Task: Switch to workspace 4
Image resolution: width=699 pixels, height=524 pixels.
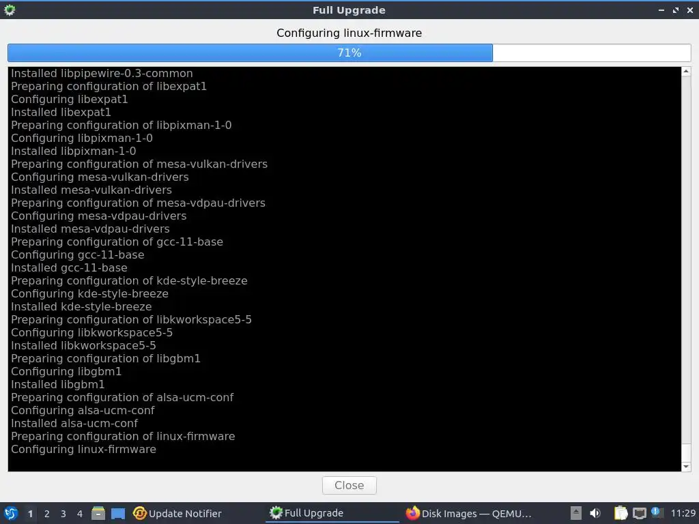Action: pos(80,514)
